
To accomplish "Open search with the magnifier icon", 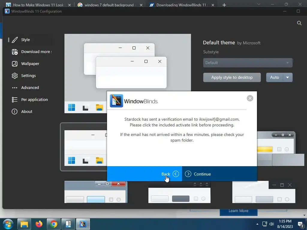I will point(299,23).
